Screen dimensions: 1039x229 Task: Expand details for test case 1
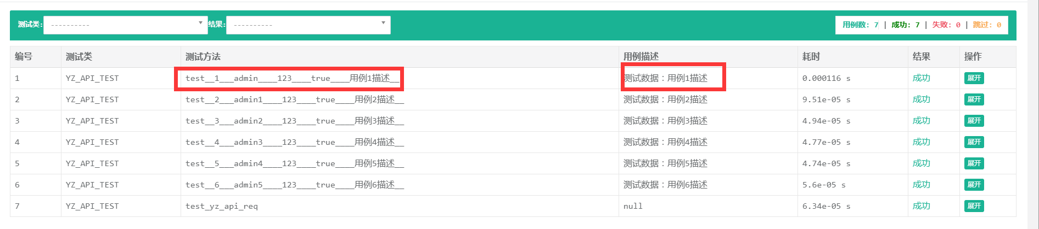pos(974,78)
